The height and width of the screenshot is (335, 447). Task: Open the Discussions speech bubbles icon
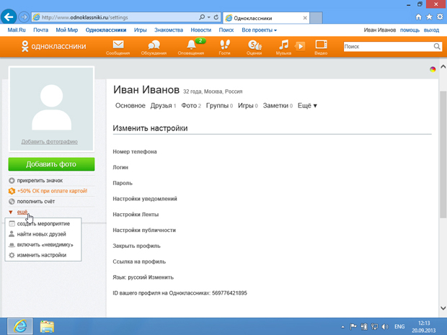pyautogui.click(x=154, y=45)
